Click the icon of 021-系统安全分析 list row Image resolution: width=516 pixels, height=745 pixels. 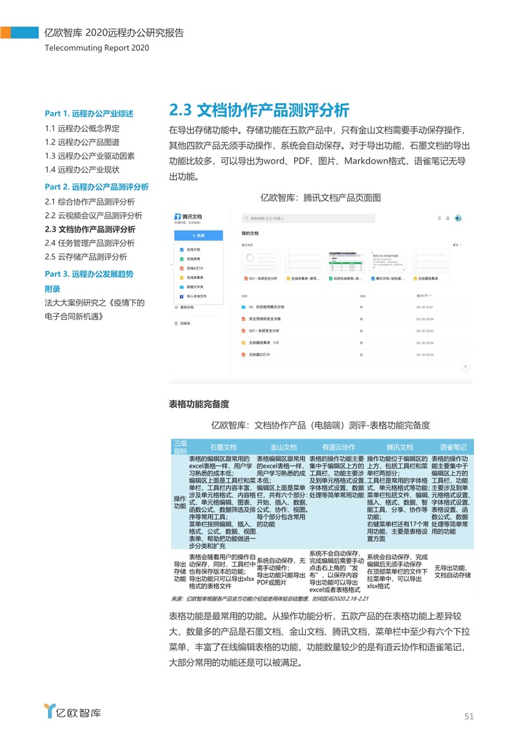244,331
